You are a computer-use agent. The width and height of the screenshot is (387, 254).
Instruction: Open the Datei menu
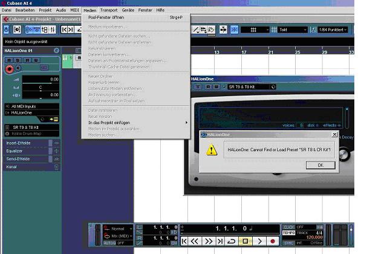click(x=7, y=10)
